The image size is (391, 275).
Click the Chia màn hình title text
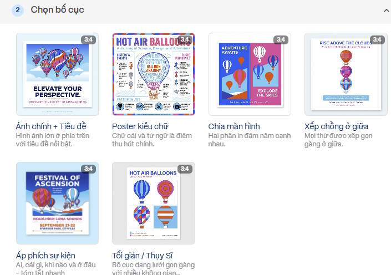(234, 126)
